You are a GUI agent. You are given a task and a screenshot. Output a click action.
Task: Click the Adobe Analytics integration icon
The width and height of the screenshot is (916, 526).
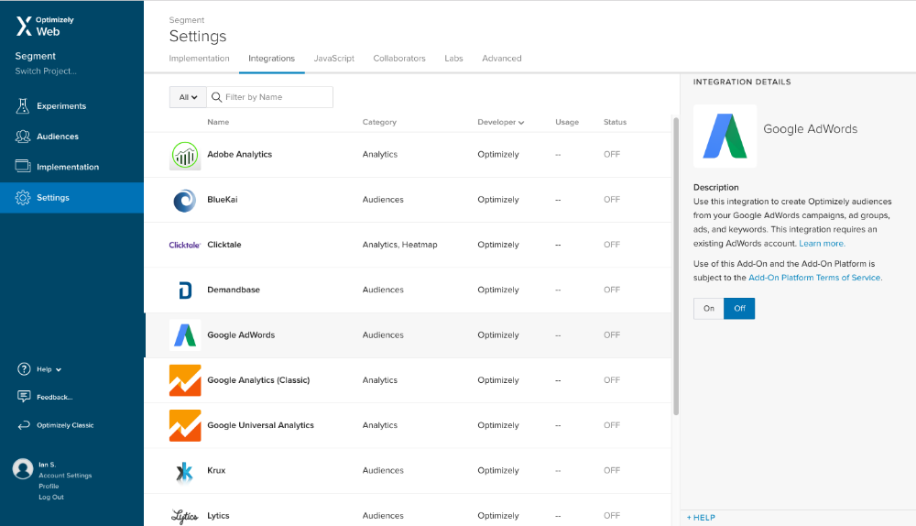click(185, 155)
